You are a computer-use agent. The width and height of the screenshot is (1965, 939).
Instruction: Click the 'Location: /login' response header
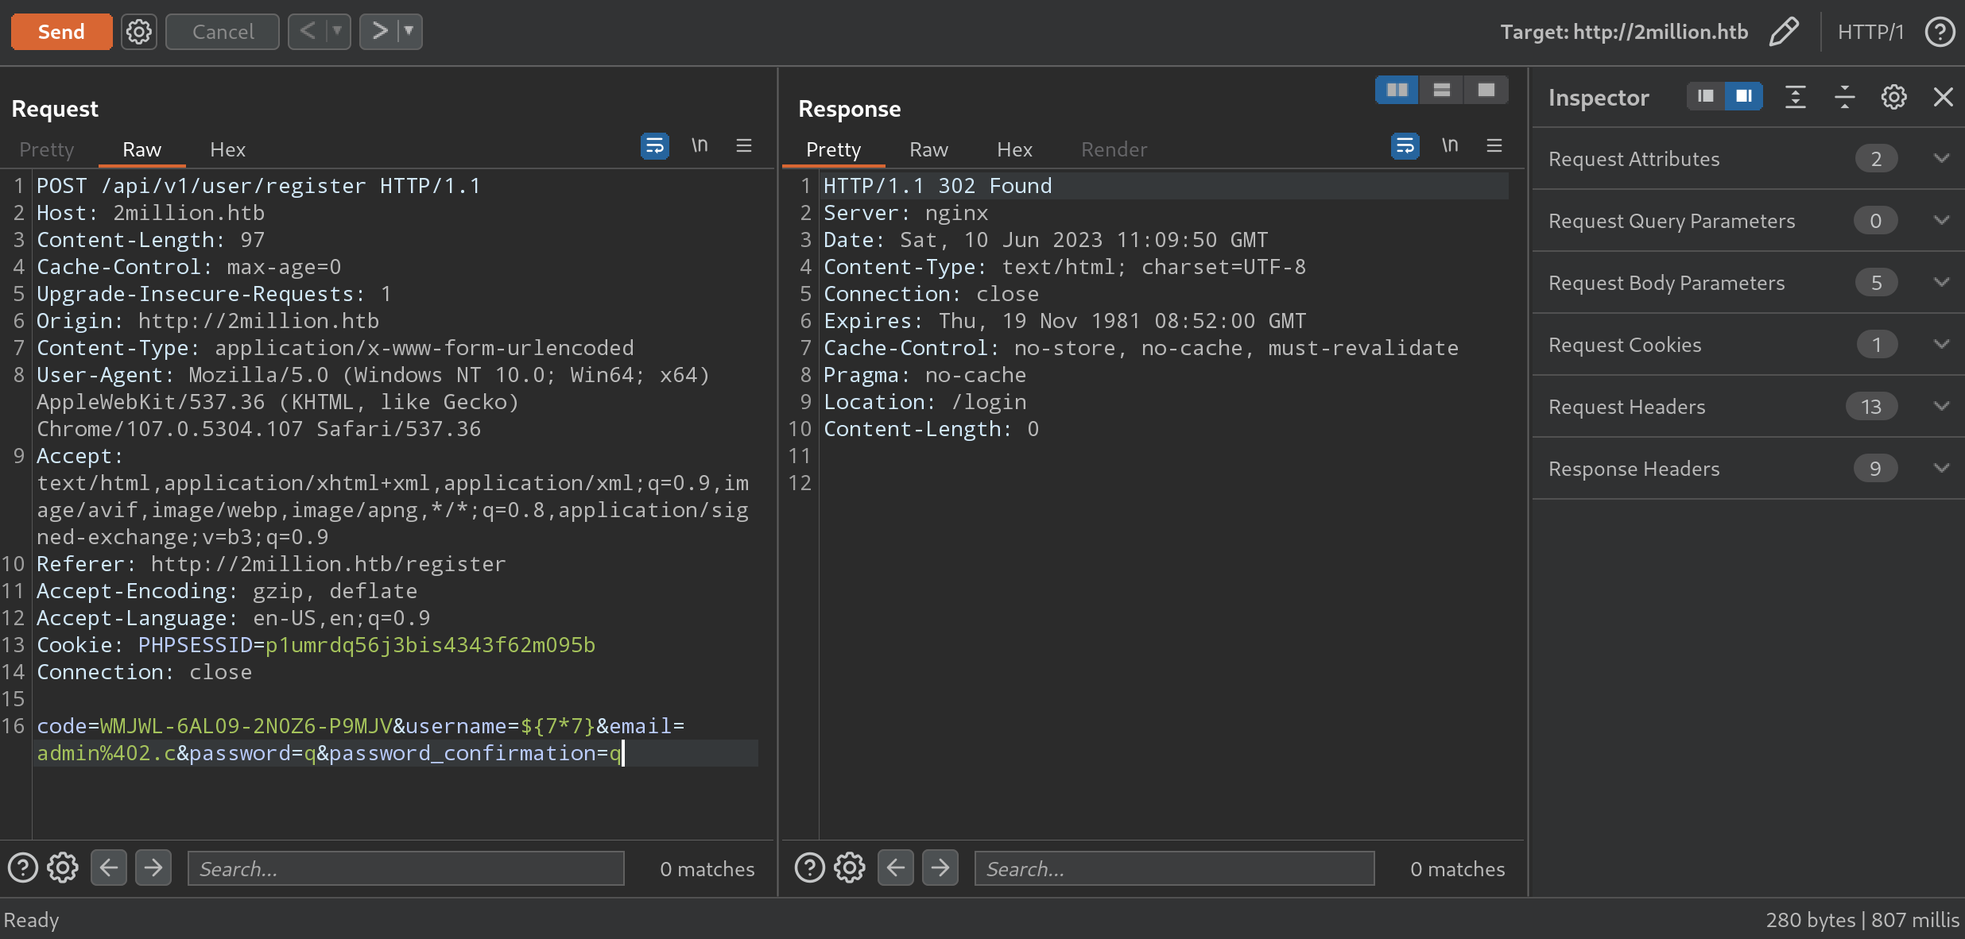(x=925, y=402)
